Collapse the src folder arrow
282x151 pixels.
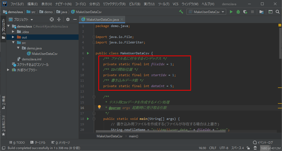coord(13,43)
